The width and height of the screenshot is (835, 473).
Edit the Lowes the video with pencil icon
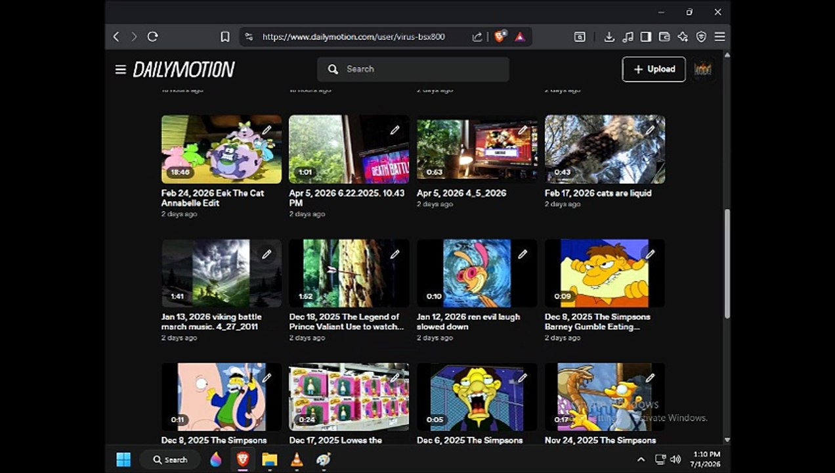tap(395, 378)
